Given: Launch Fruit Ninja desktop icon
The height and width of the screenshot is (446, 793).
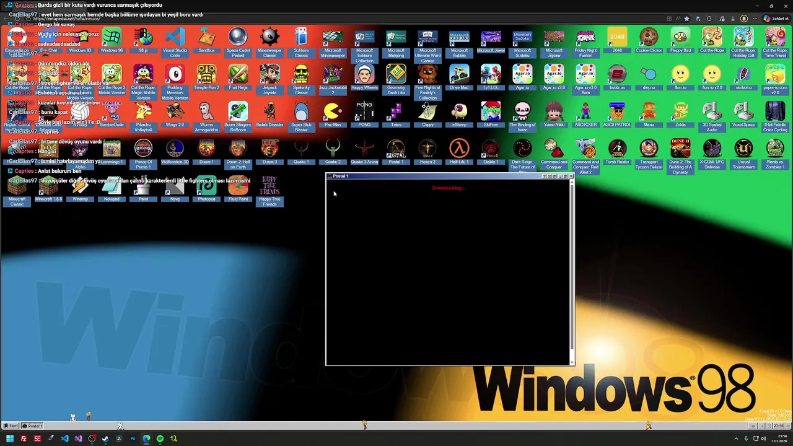Looking at the screenshot, I should coord(238,77).
